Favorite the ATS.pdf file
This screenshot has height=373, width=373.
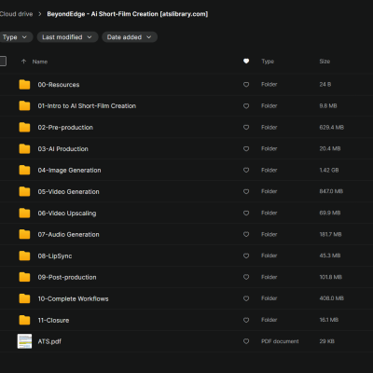pyautogui.click(x=246, y=341)
